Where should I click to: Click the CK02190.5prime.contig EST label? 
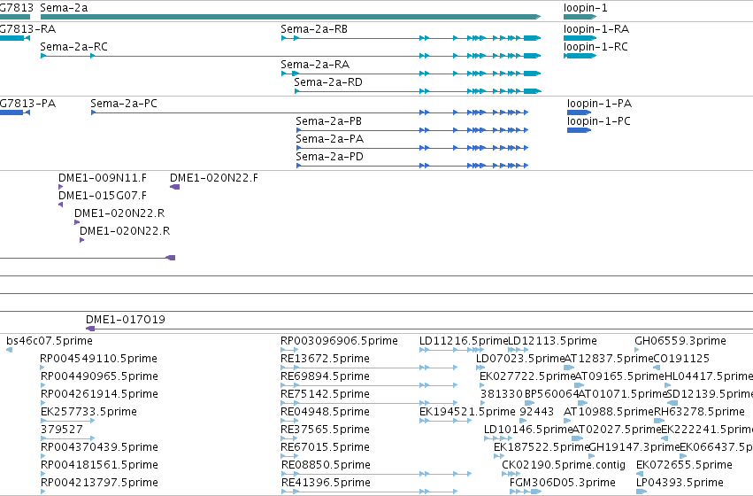[564, 465]
